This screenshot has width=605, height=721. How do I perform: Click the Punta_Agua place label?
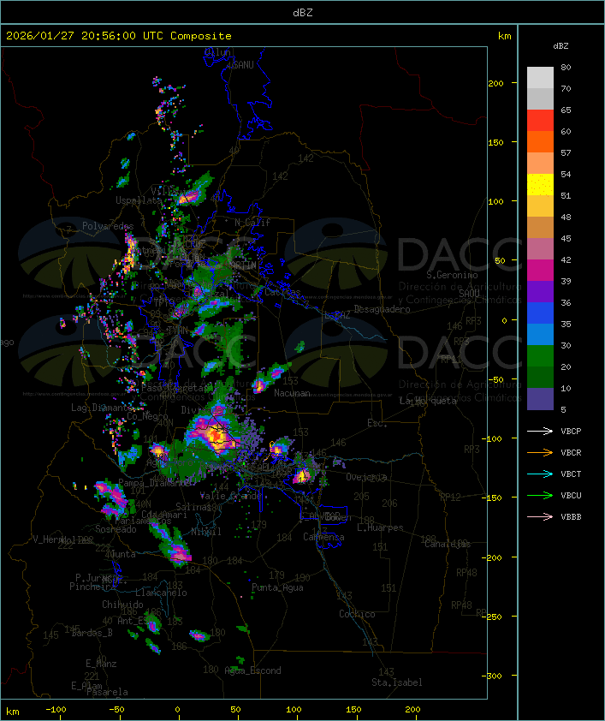[277, 587]
